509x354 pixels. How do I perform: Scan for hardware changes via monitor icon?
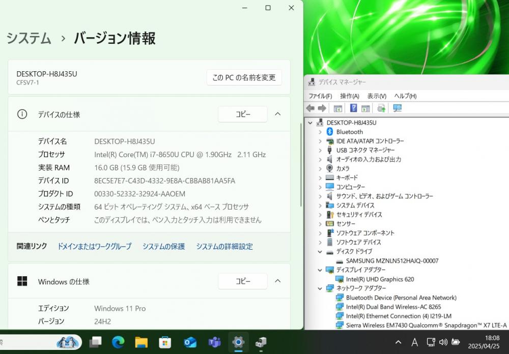398,108
